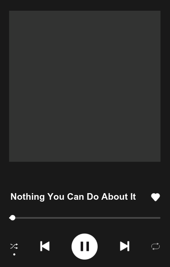
Task: Disable shuffle mode
Action: point(14,246)
